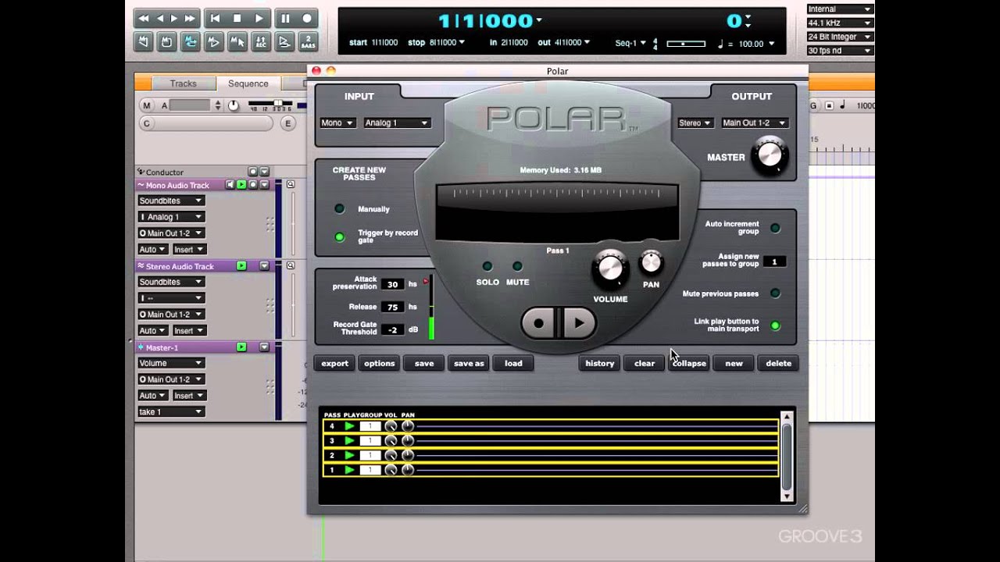
Task: Switch to the Tracks tab
Action: [184, 84]
